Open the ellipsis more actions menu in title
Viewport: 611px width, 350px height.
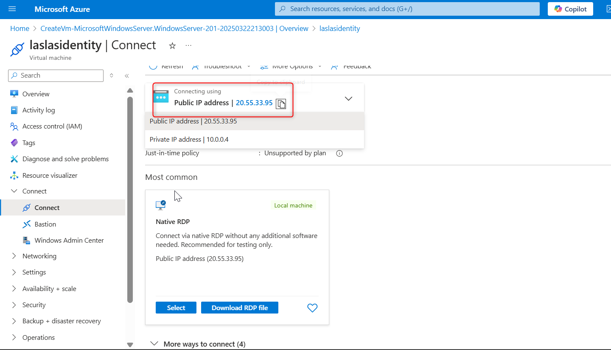188,45
